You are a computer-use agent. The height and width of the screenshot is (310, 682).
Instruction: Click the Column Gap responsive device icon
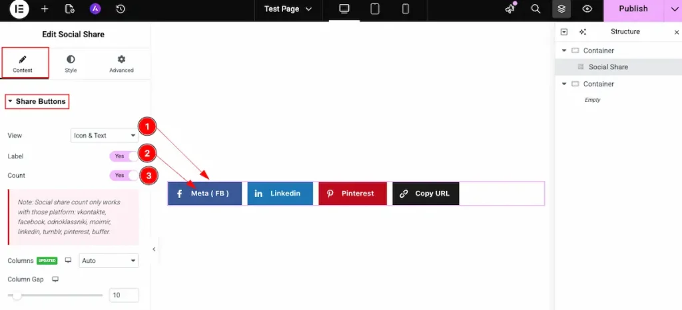point(55,279)
